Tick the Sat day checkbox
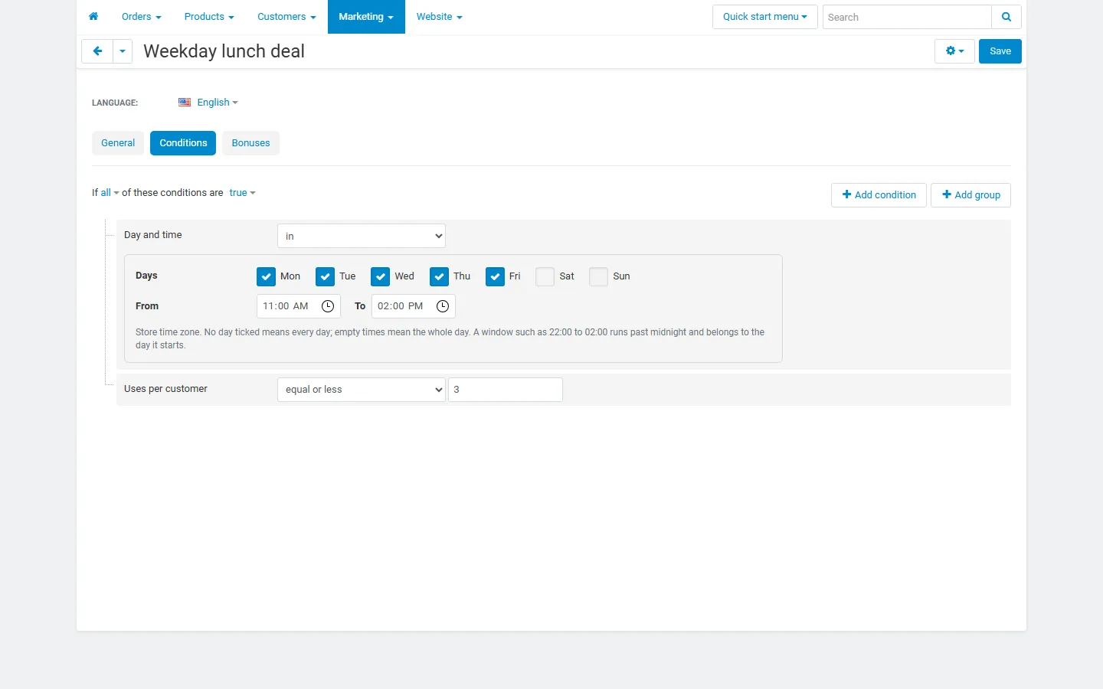 pyautogui.click(x=545, y=276)
